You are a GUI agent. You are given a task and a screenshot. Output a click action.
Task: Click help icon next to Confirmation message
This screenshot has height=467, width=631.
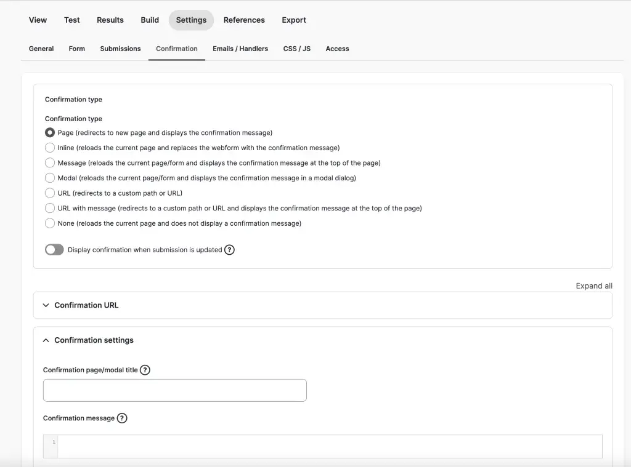tap(122, 418)
